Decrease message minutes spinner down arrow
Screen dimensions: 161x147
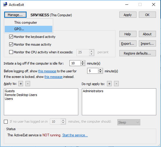[x=100, y=72]
